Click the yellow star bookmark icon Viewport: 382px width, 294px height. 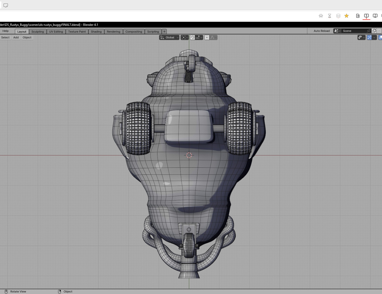pyautogui.click(x=346, y=16)
